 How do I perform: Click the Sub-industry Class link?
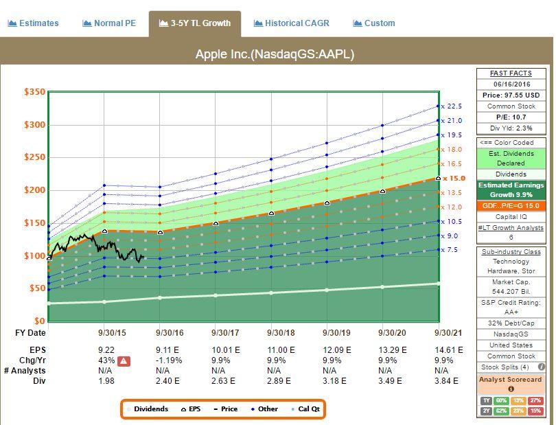(x=511, y=252)
